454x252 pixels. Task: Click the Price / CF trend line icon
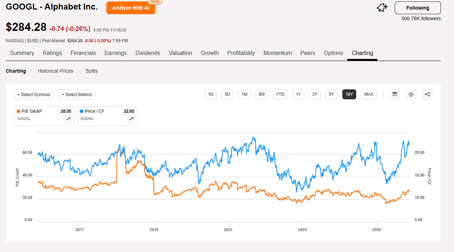(x=131, y=119)
